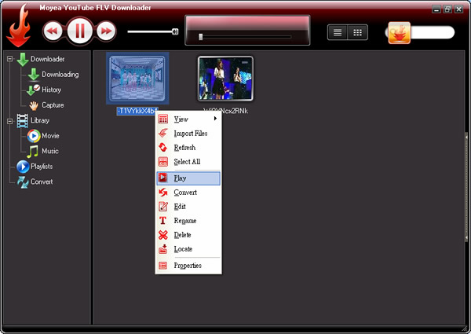Choose Delete from the context menu
Viewport: 471px width, 334px height.
[188, 234]
